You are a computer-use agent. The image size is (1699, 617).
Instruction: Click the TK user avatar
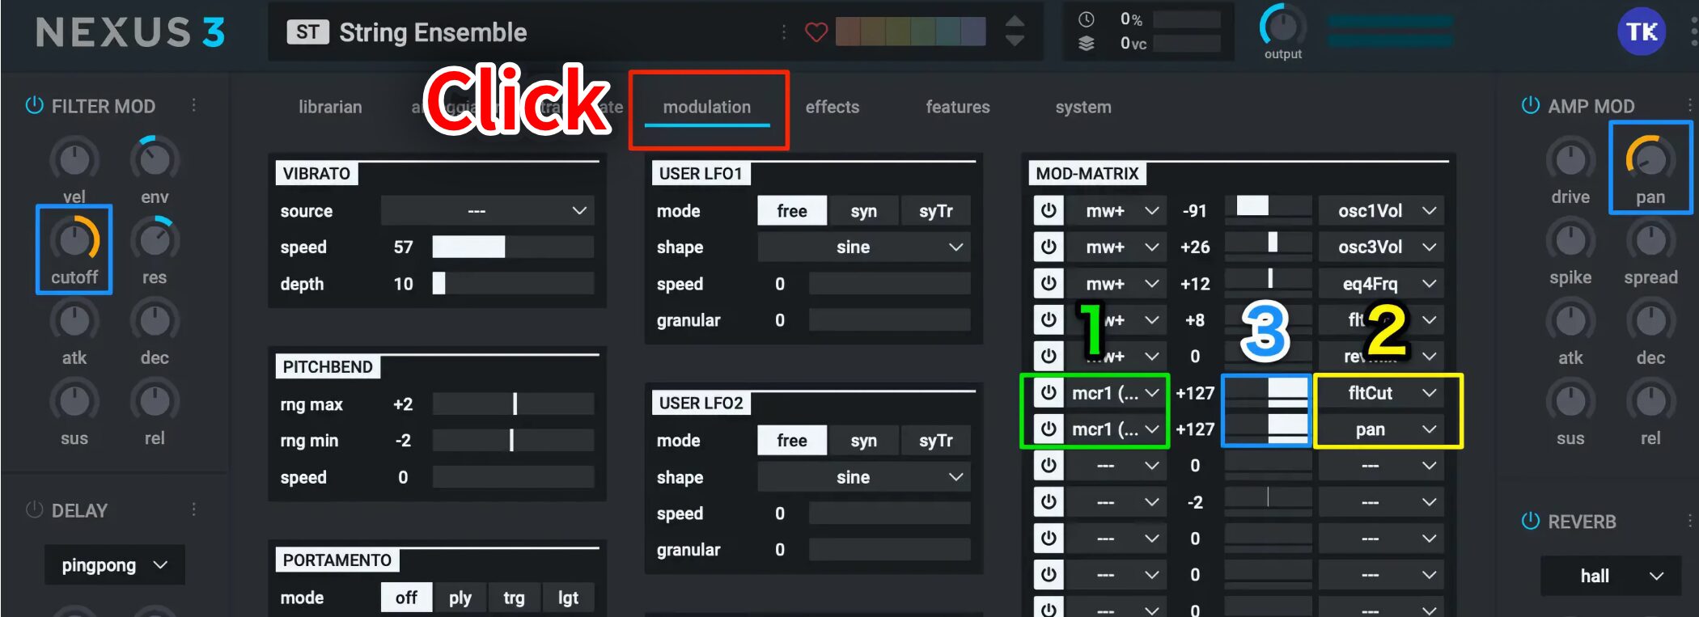tap(1641, 32)
